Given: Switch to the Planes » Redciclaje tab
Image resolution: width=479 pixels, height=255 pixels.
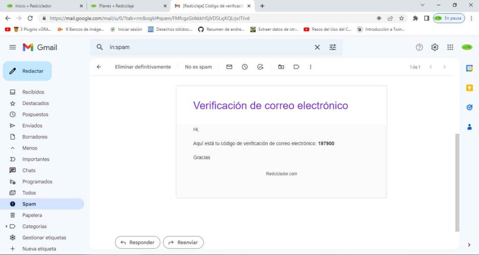Looking at the screenshot, I should pyautogui.click(x=126, y=6).
